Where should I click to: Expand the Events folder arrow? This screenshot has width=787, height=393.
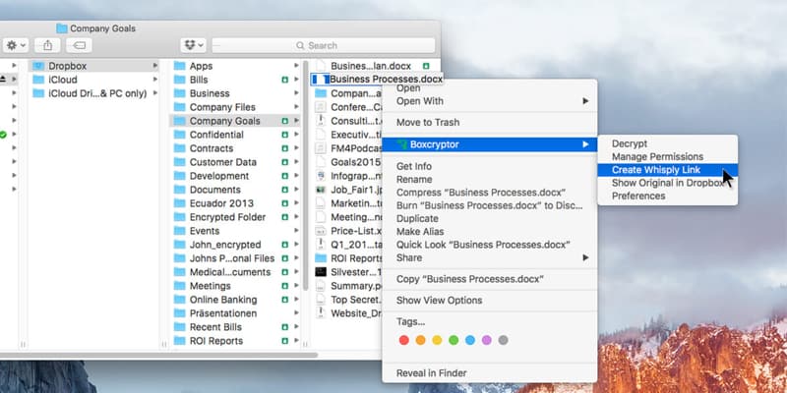[x=296, y=231]
